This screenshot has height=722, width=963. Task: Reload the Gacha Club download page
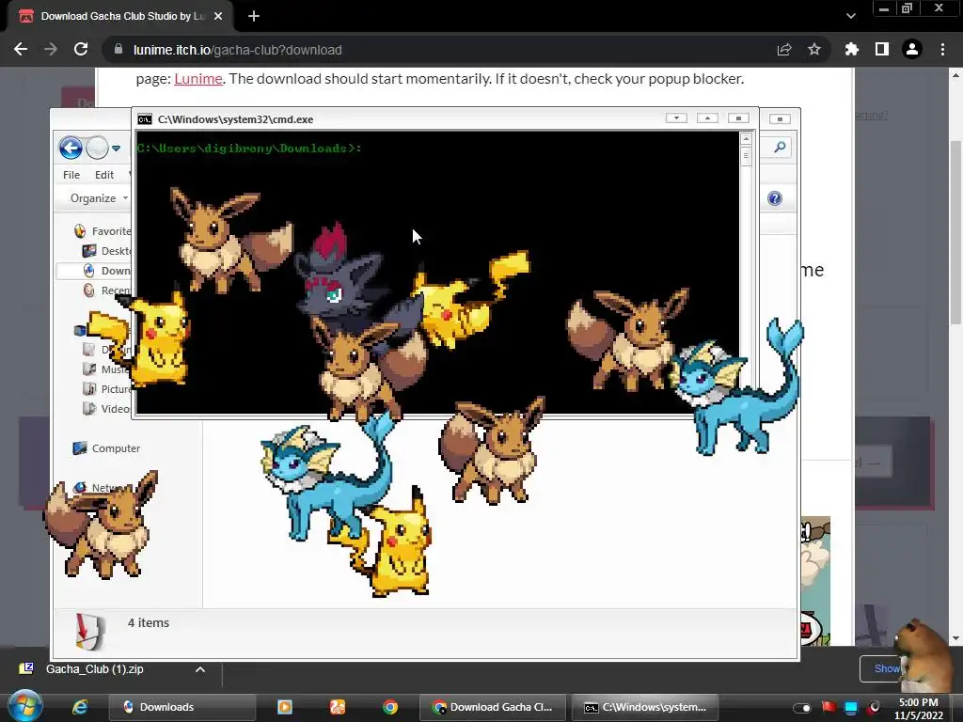pos(81,49)
